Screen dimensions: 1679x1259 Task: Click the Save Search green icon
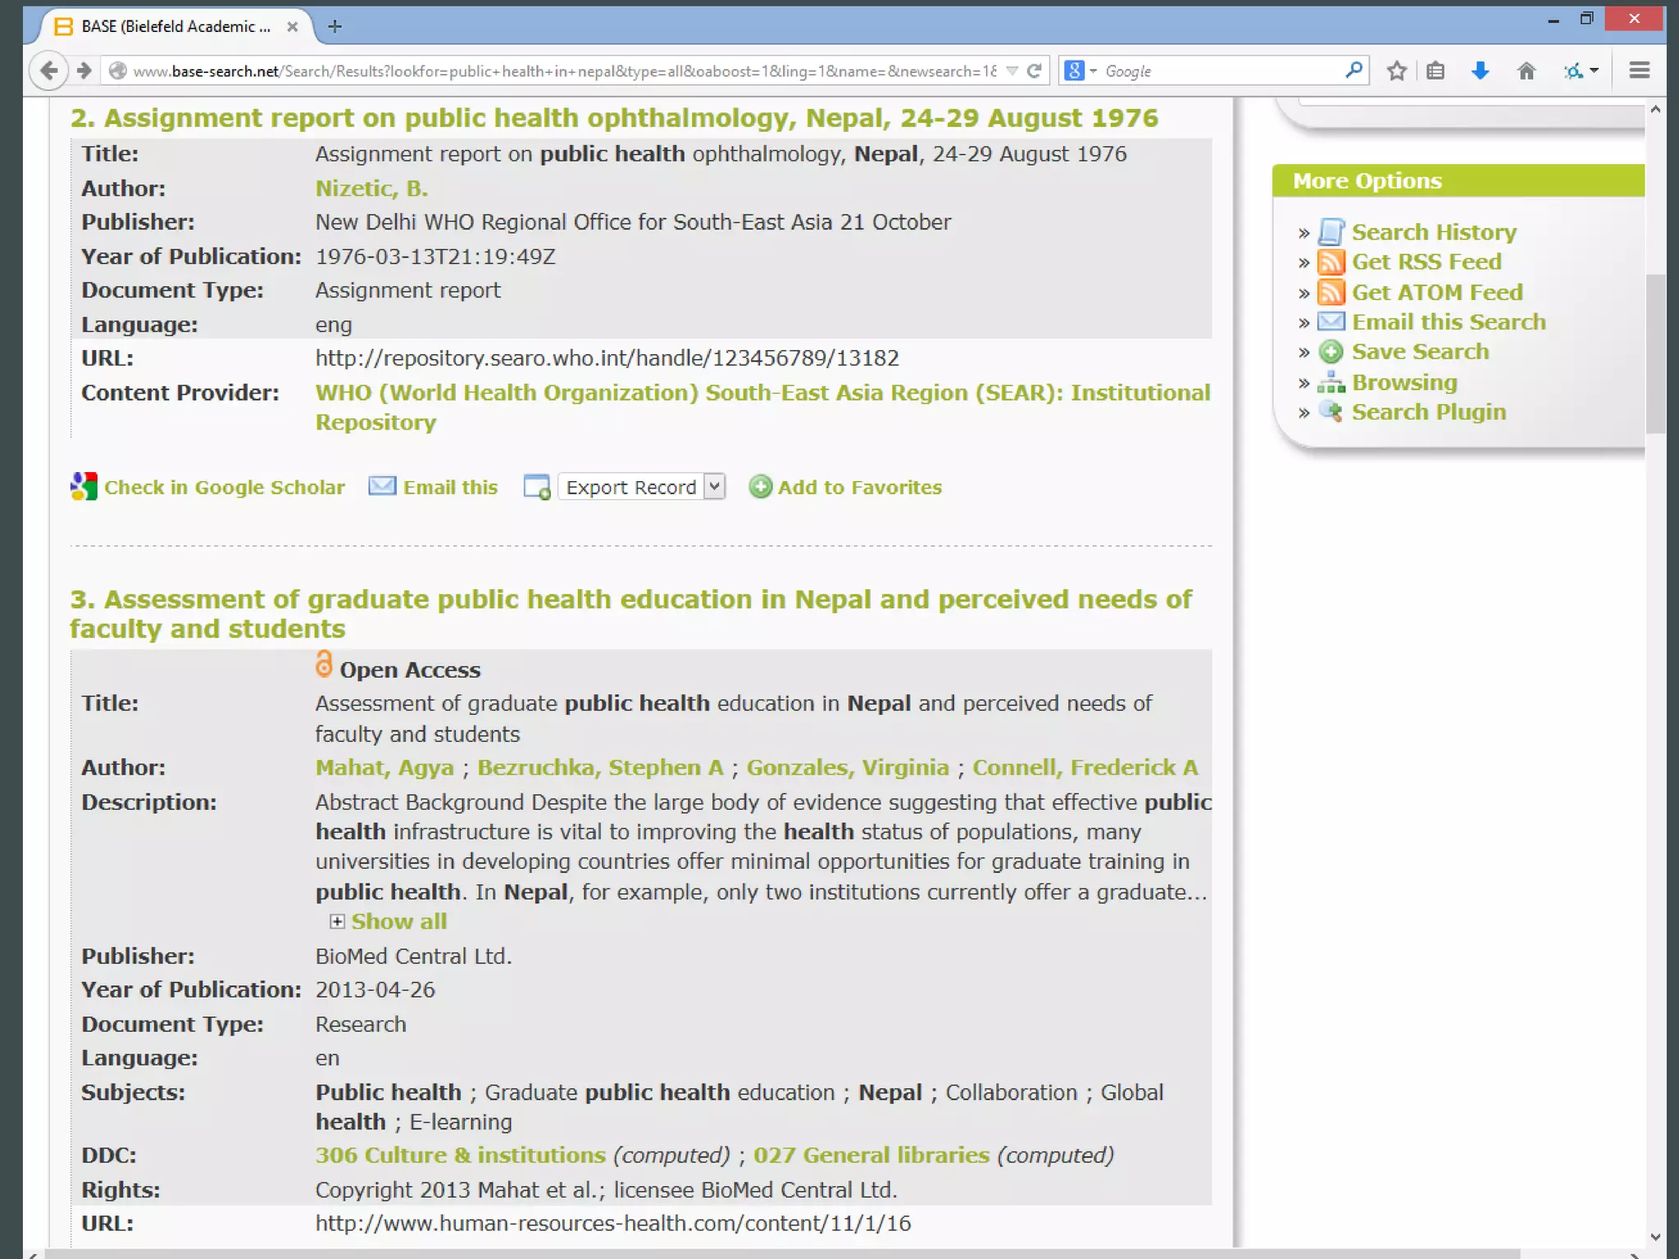(1331, 352)
